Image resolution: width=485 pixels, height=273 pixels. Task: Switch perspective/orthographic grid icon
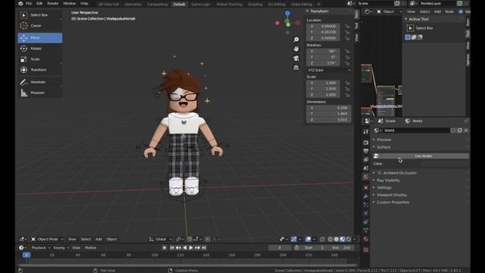pos(296,67)
